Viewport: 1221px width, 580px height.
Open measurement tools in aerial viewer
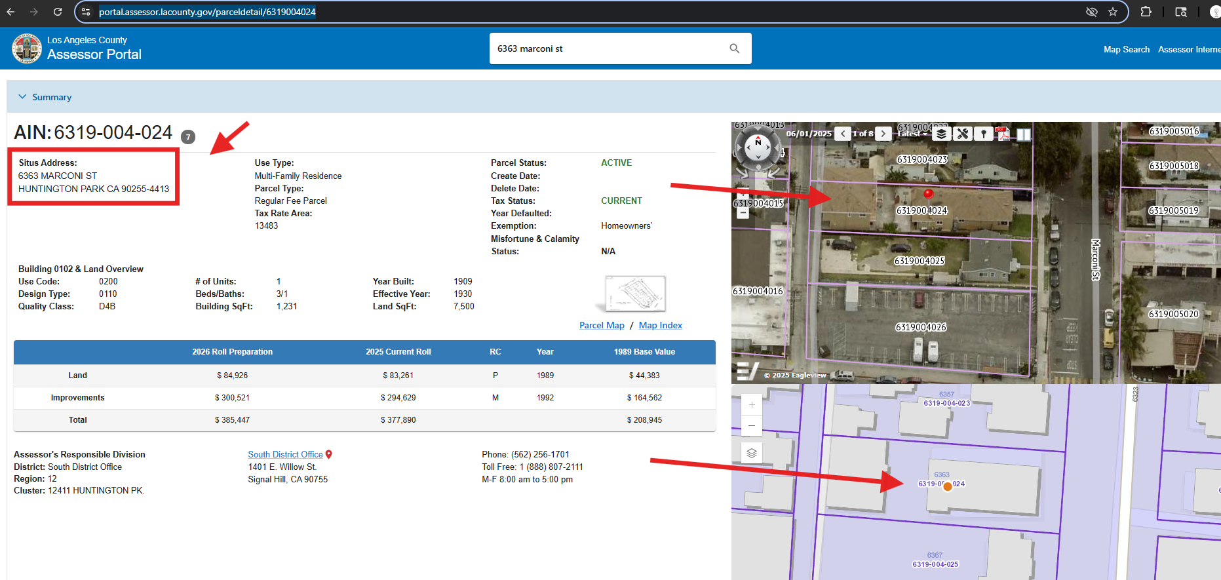coord(962,134)
